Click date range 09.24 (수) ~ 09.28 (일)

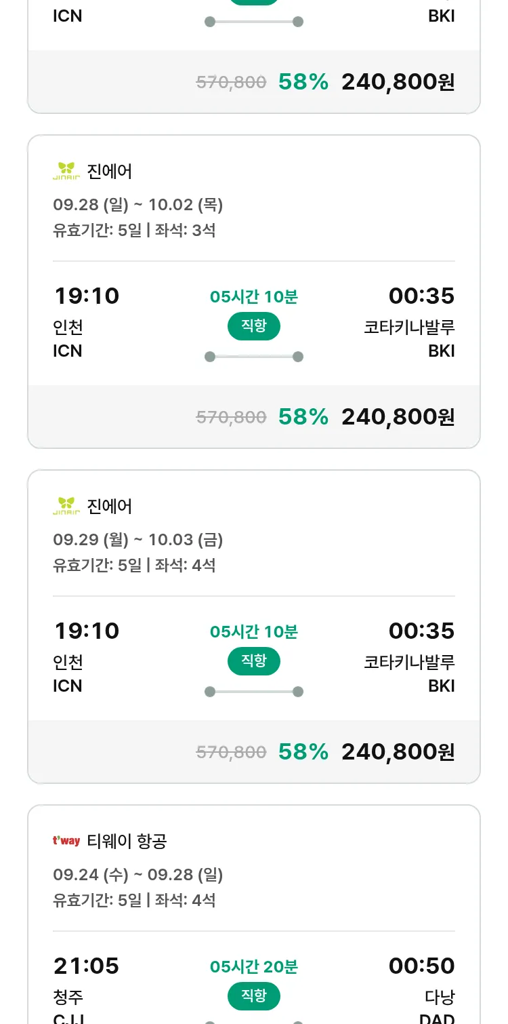[x=138, y=875]
